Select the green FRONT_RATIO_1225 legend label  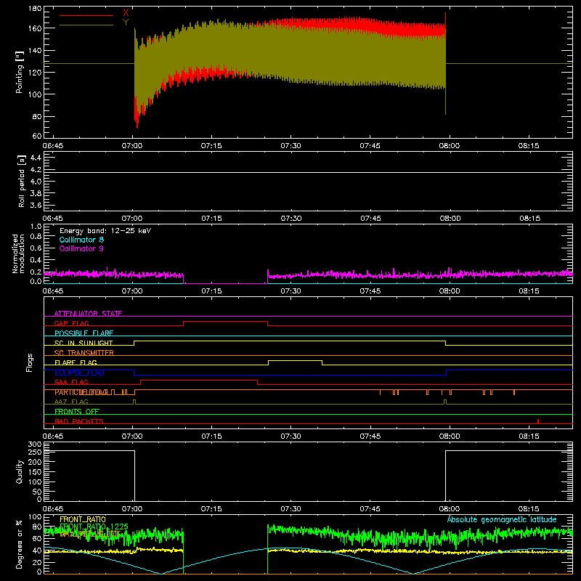click(94, 526)
